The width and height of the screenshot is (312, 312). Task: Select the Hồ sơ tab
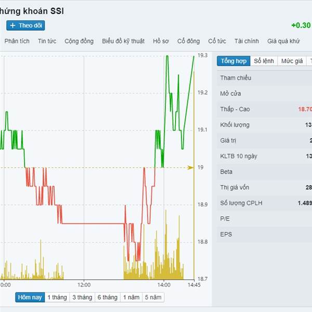pos(161,41)
